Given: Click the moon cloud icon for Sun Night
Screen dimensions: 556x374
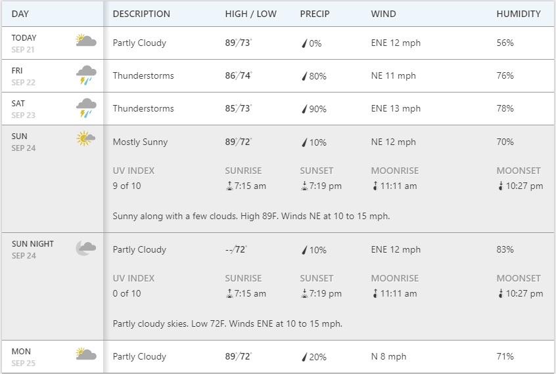Looking at the screenshot, I should tap(85, 247).
